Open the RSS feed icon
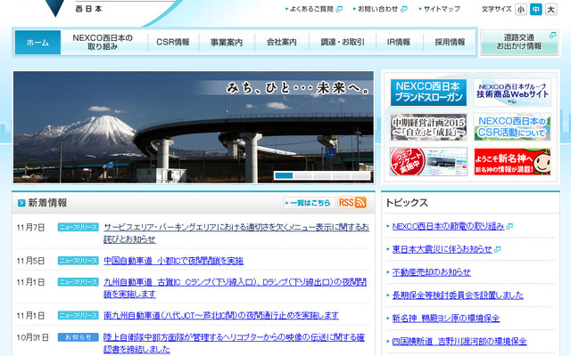 pos(352,202)
